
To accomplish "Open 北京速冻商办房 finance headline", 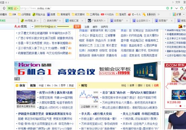I will pos(129,93).
